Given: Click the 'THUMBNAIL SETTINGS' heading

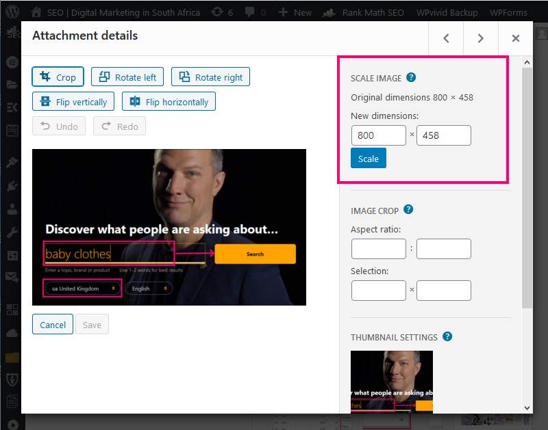Looking at the screenshot, I should point(395,338).
